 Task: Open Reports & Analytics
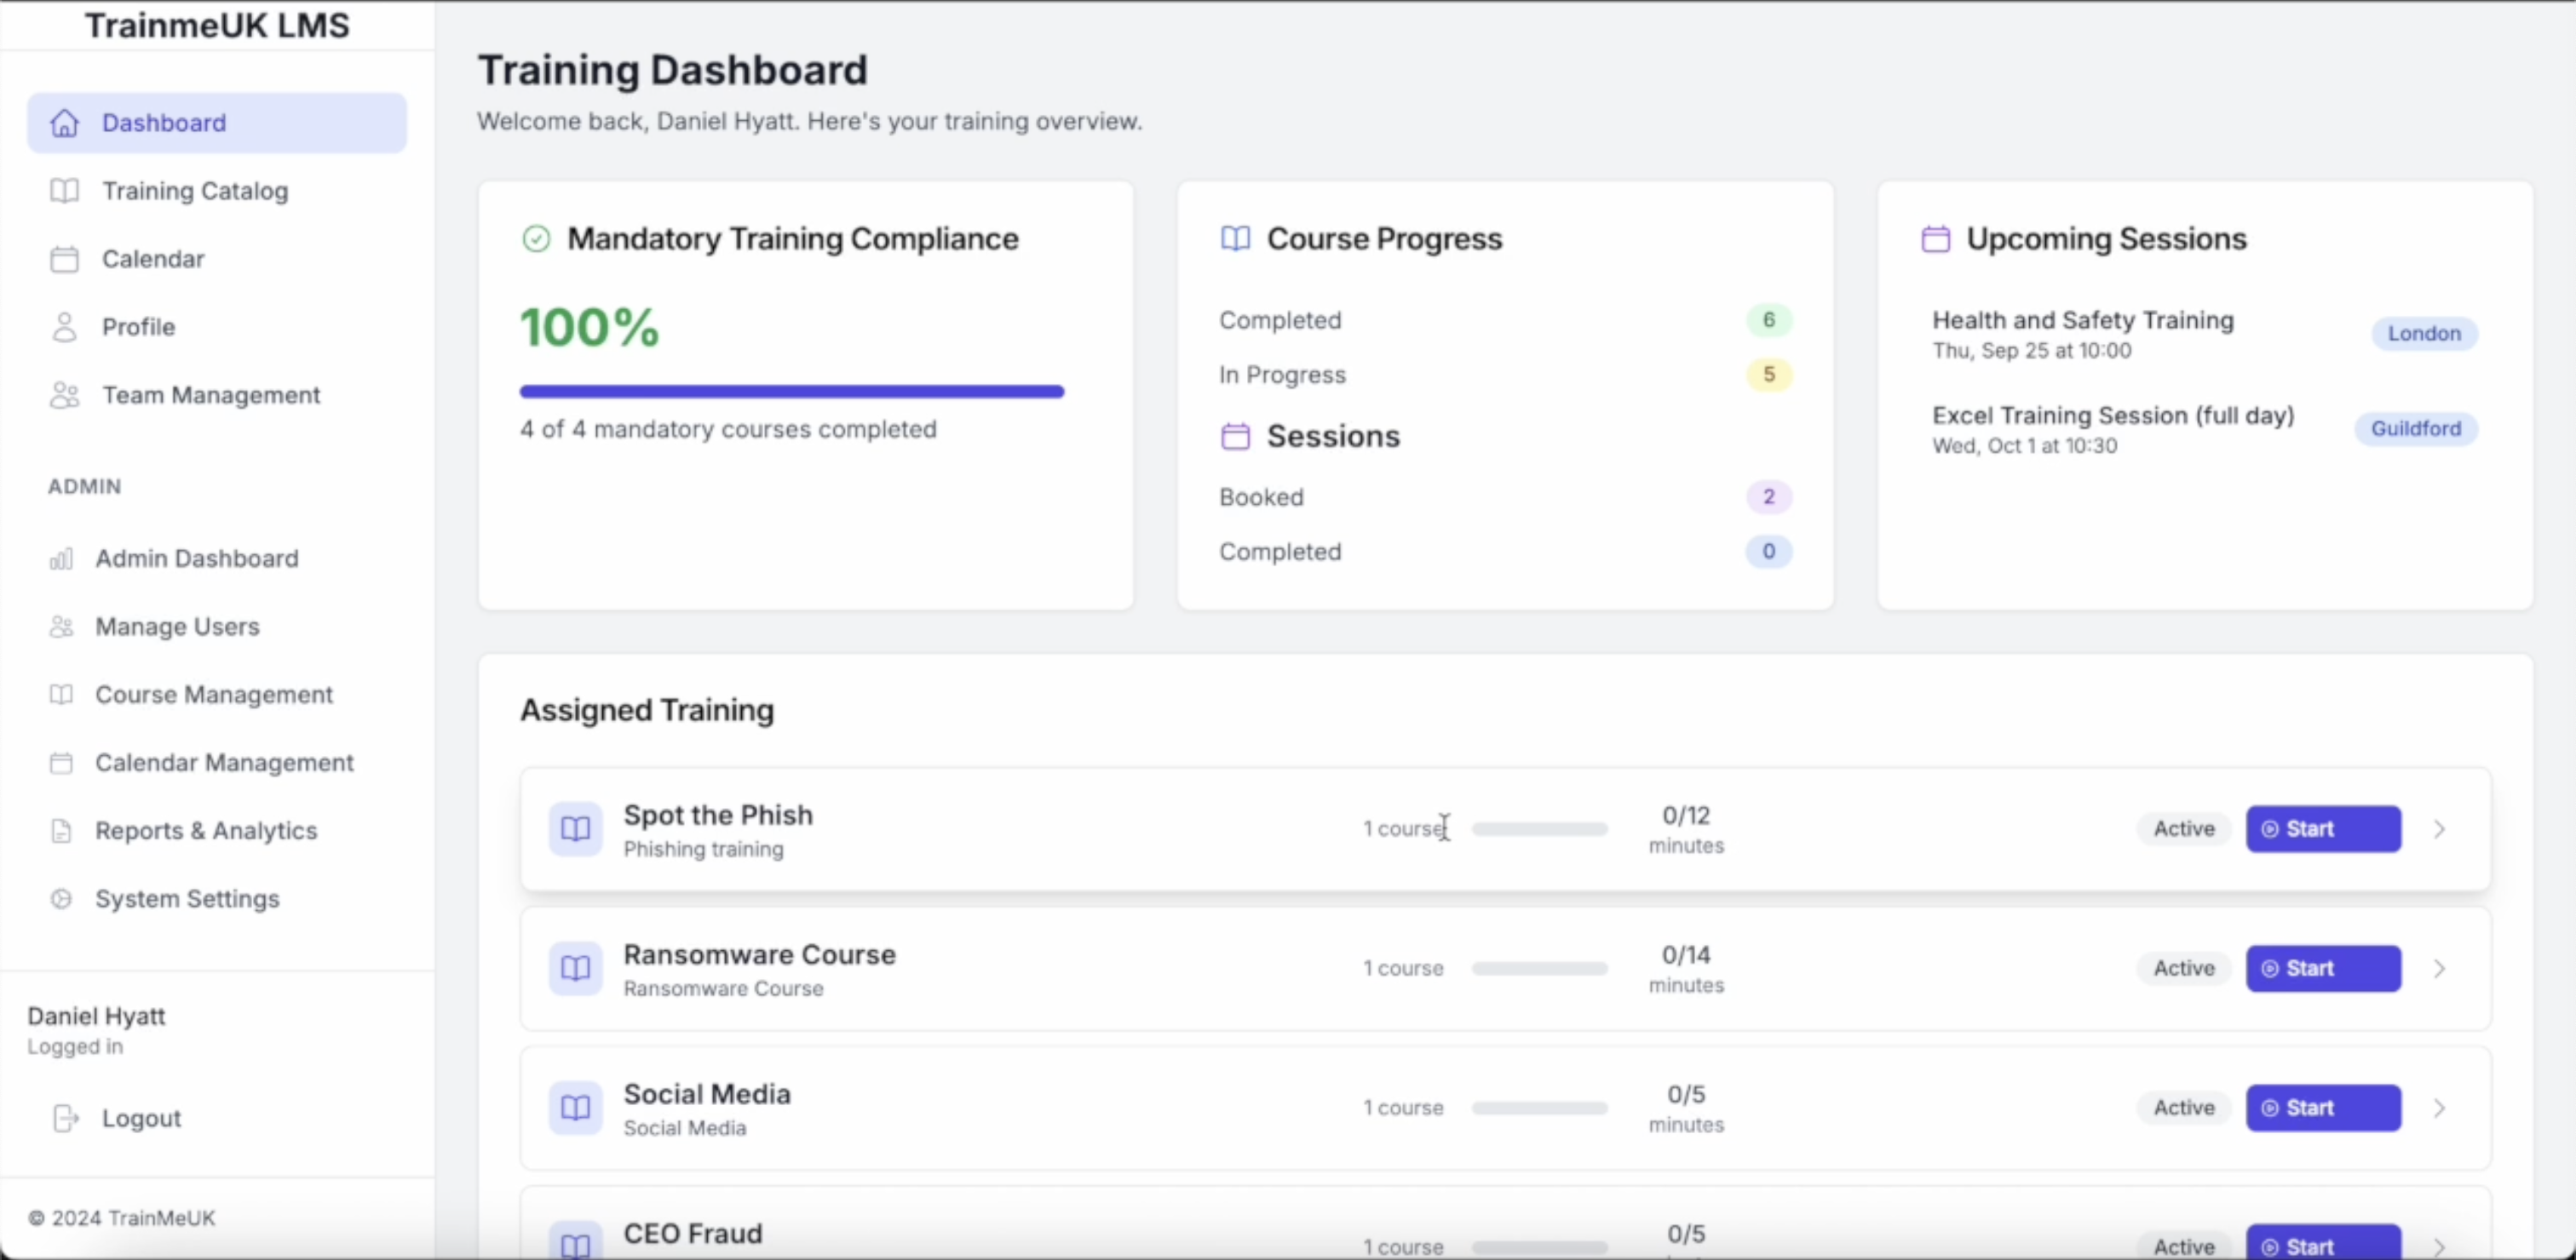pyautogui.click(x=217, y=830)
